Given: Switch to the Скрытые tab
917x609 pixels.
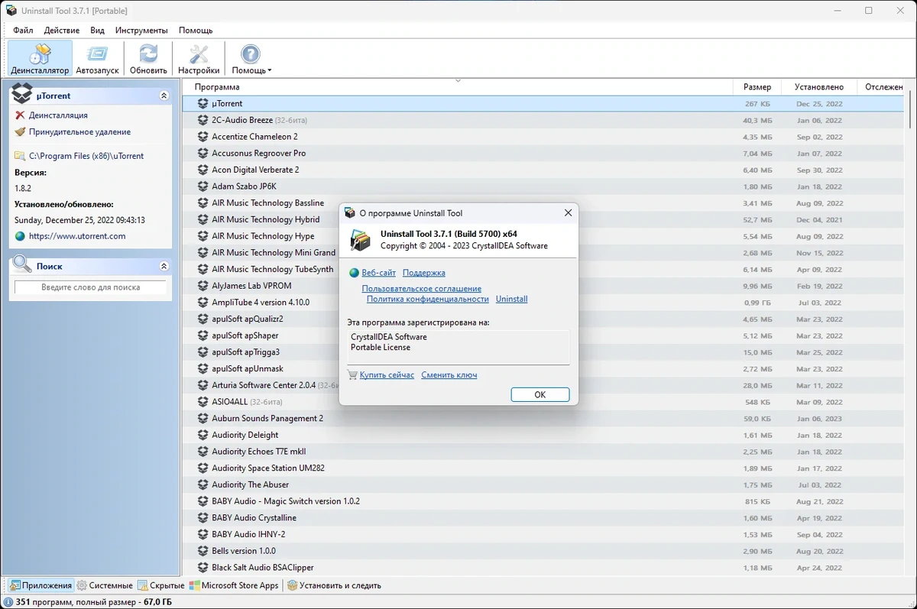Looking at the screenshot, I should (x=161, y=585).
